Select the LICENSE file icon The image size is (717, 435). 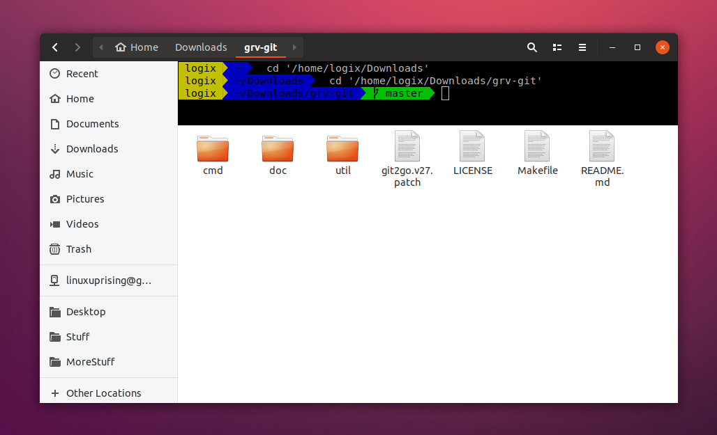click(x=472, y=146)
